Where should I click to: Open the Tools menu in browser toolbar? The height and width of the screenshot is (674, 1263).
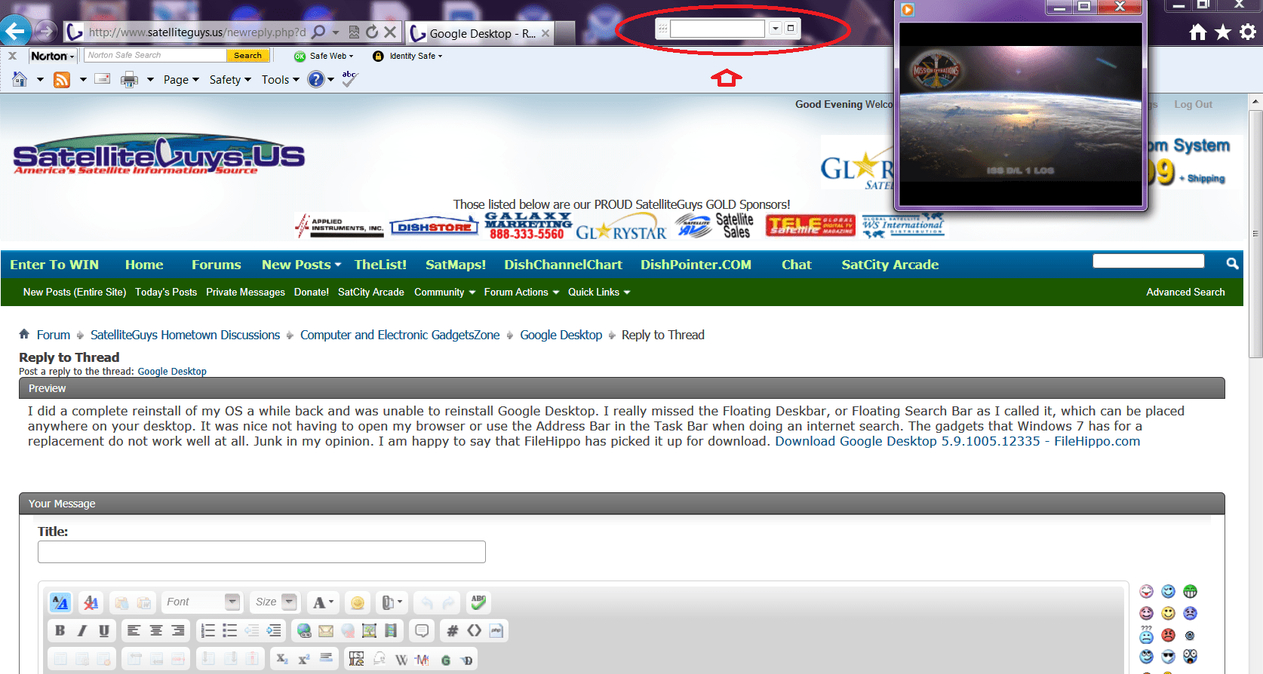[280, 79]
